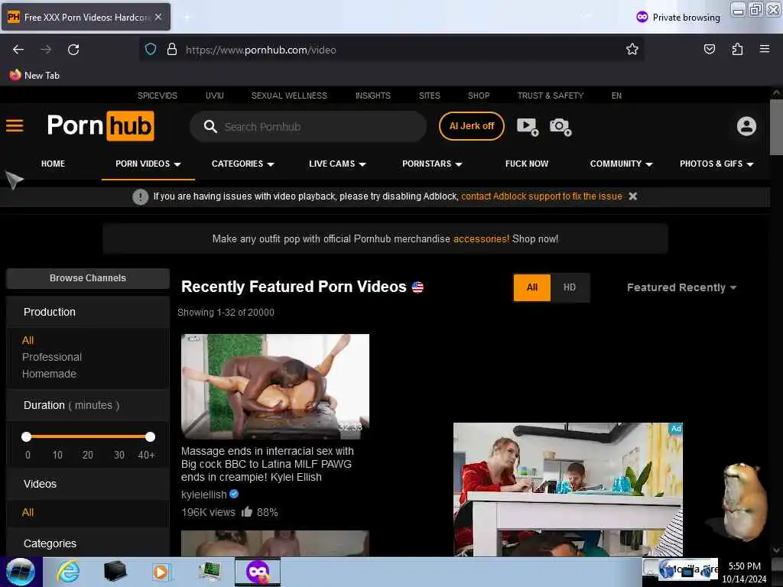
Task: Open Windows Media Player from the taskbar
Action: 161,572
